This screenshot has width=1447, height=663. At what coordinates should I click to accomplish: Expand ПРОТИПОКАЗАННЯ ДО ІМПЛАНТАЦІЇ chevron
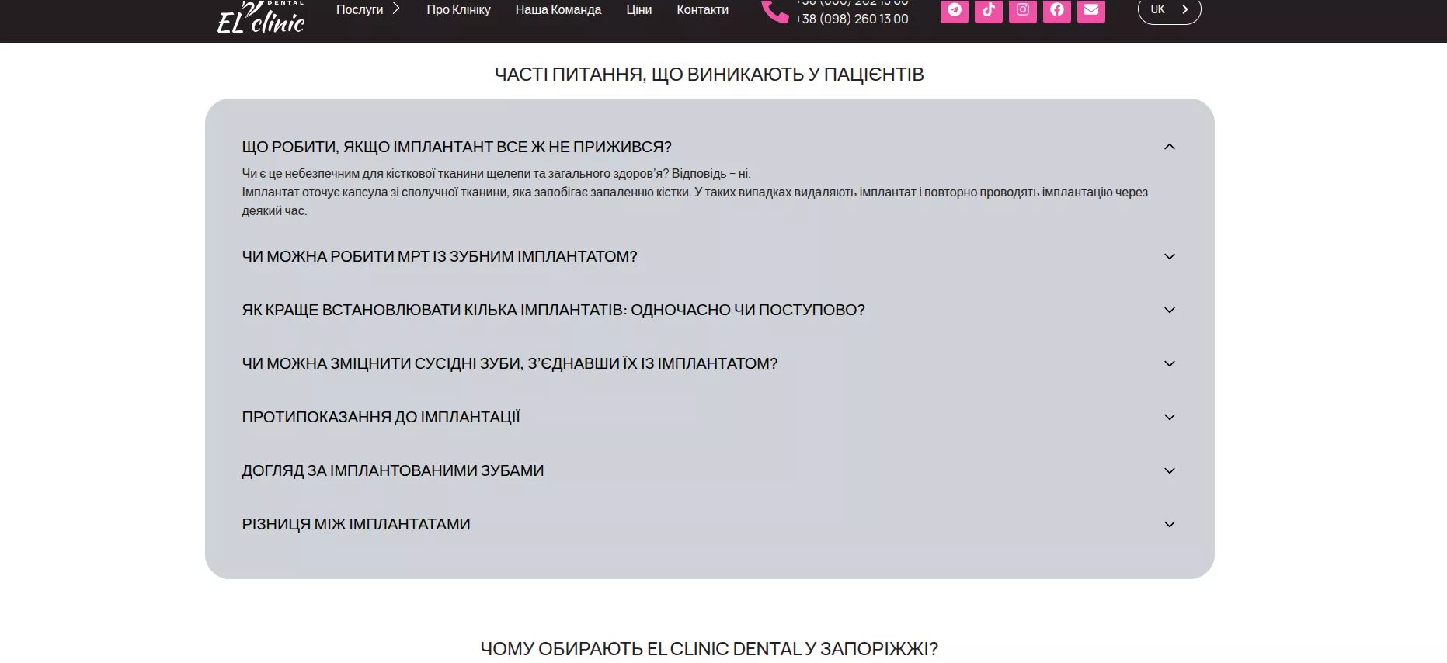click(x=1169, y=417)
